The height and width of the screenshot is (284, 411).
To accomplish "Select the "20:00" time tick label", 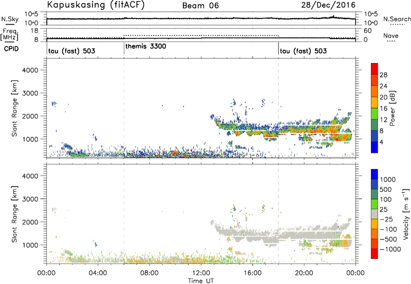I will tap(304, 273).
